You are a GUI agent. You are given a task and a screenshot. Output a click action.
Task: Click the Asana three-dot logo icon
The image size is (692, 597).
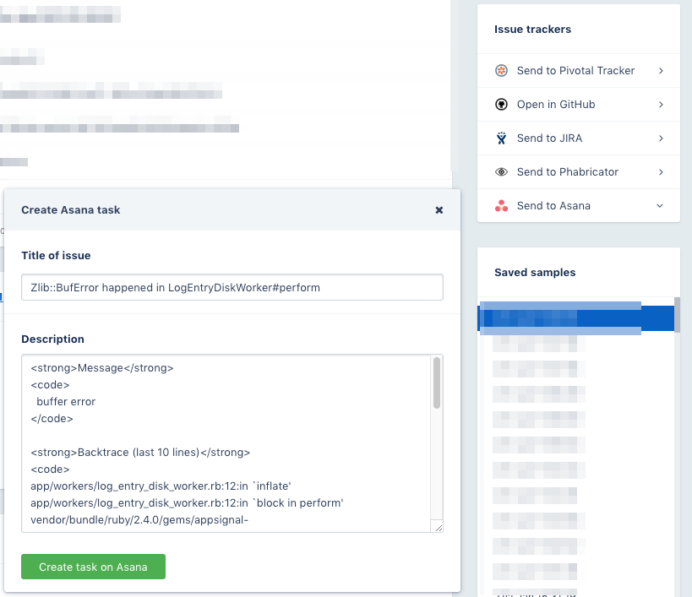pos(501,206)
